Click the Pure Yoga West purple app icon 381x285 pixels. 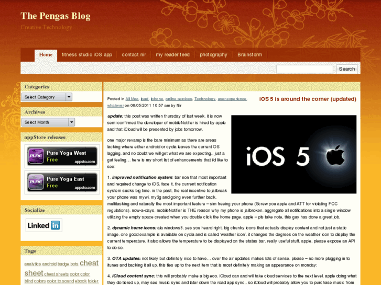[36, 156]
